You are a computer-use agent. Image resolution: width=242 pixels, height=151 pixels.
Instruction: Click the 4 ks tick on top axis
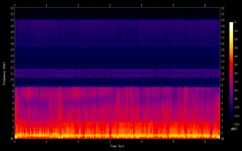(x=142, y=5)
